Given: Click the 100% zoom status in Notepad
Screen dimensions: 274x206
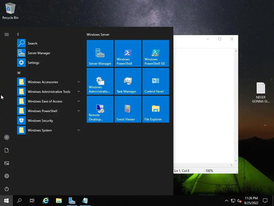Looking at the screenshot, I should point(209,171).
